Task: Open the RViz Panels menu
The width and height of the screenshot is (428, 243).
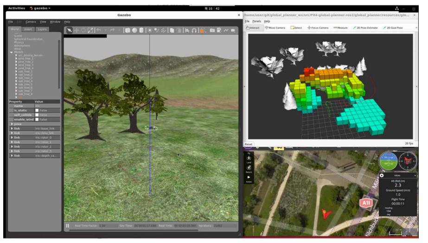Action: tap(256, 21)
